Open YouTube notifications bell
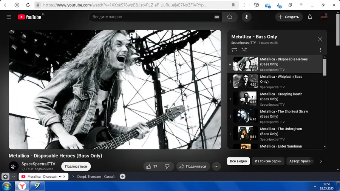The width and height of the screenshot is (340, 191). pos(310,17)
